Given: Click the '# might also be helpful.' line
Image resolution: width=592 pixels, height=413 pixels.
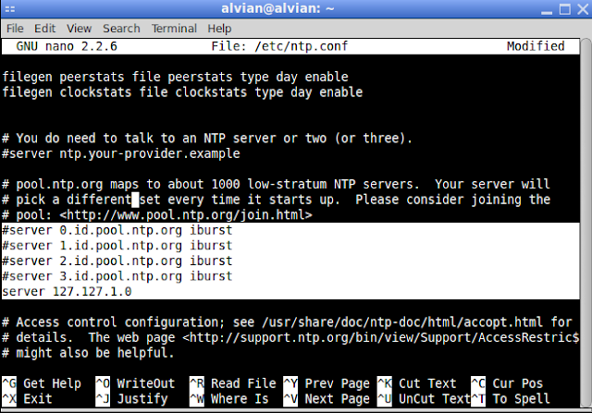Looking at the screenshot, I should [x=88, y=353].
